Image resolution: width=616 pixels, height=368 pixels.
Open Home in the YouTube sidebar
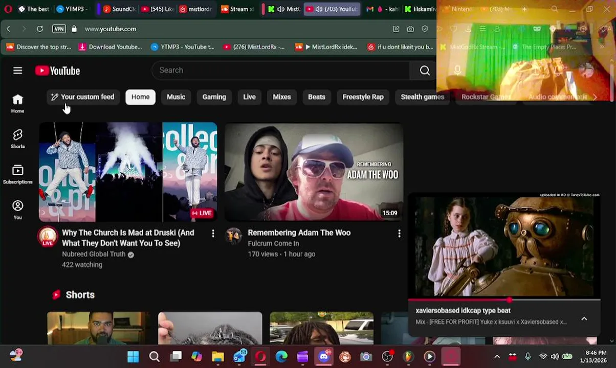pos(17,103)
